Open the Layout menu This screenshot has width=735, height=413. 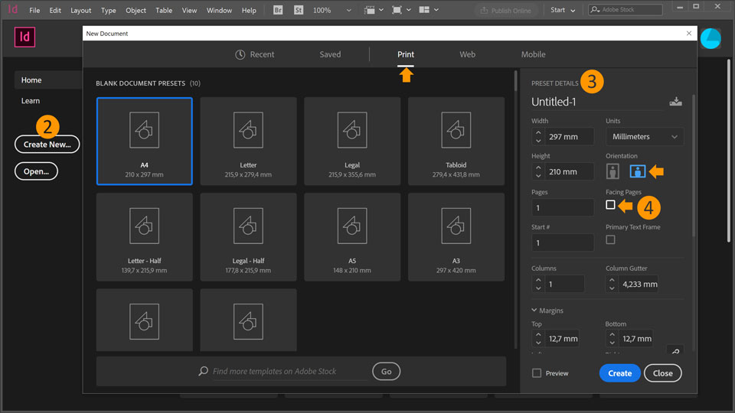click(x=80, y=10)
